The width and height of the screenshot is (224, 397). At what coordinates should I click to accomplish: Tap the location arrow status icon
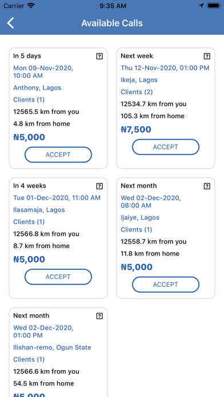click(201, 6)
